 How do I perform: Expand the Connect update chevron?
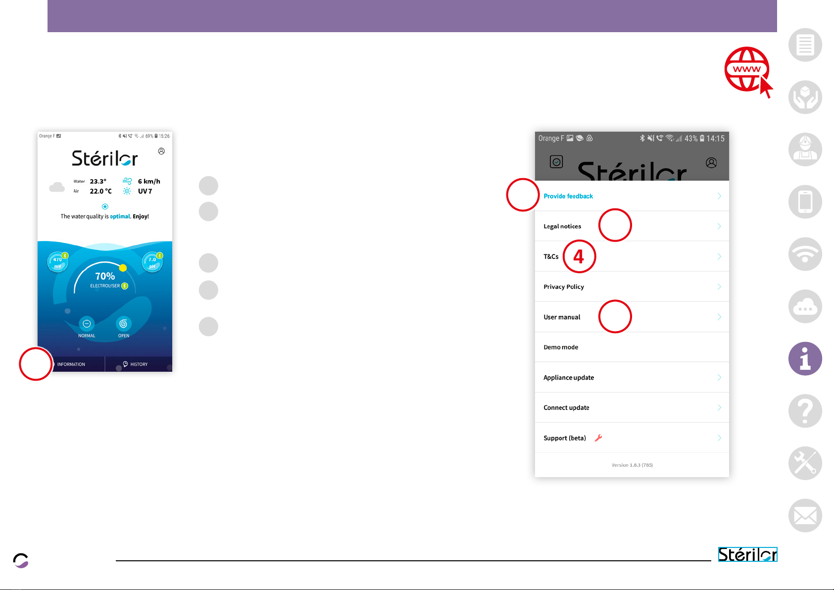(719, 407)
